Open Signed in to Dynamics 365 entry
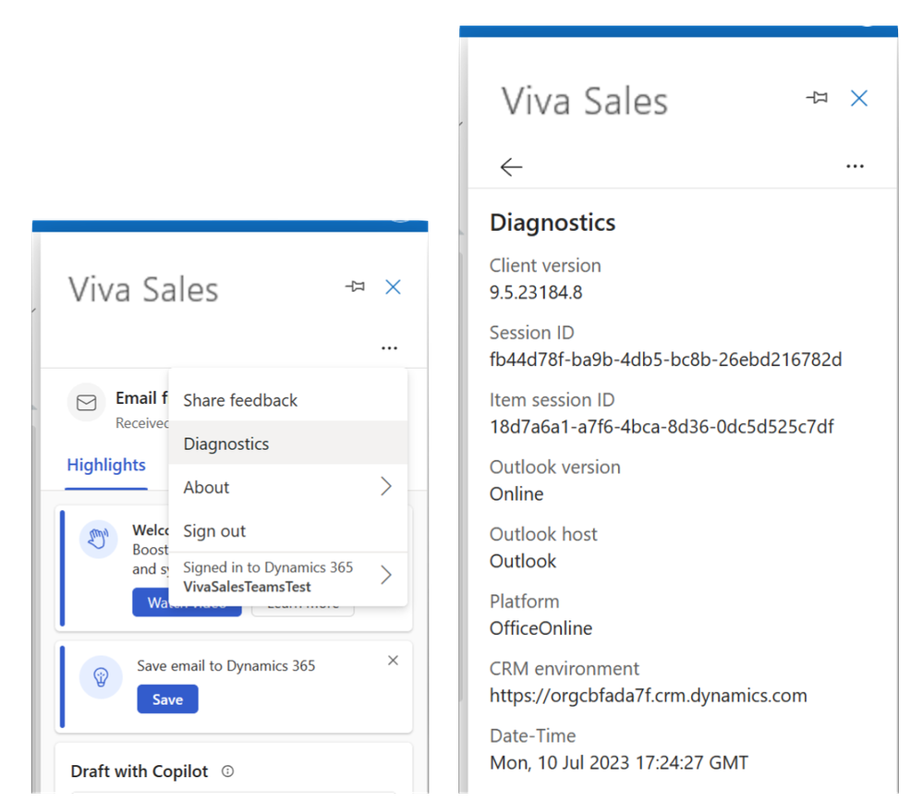Image resolution: width=923 pixels, height=802 pixels. click(x=288, y=577)
